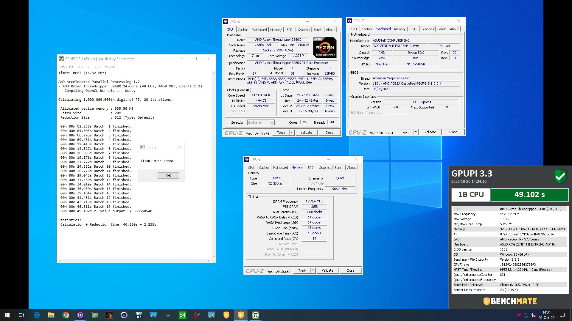The width and height of the screenshot is (572, 321).
Task: Open the Windows Start menu
Action: click(7, 315)
